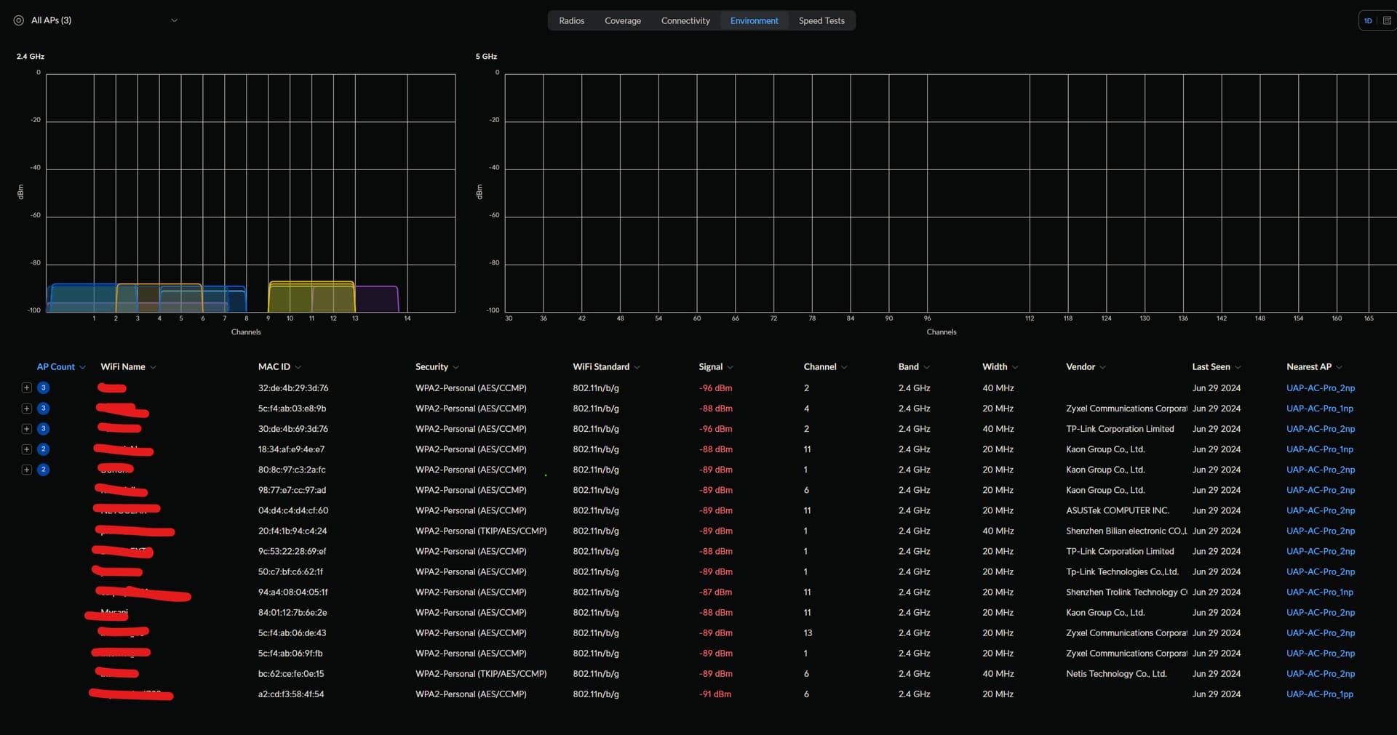Viewport: 1397px width, 735px height.
Task: Sort by the Signal column arrow
Action: [730, 367]
